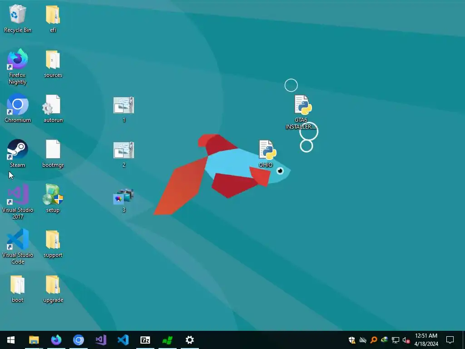The width and height of the screenshot is (465, 349).
Task: Select the OHIO Python script icon
Action: (266, 154)
